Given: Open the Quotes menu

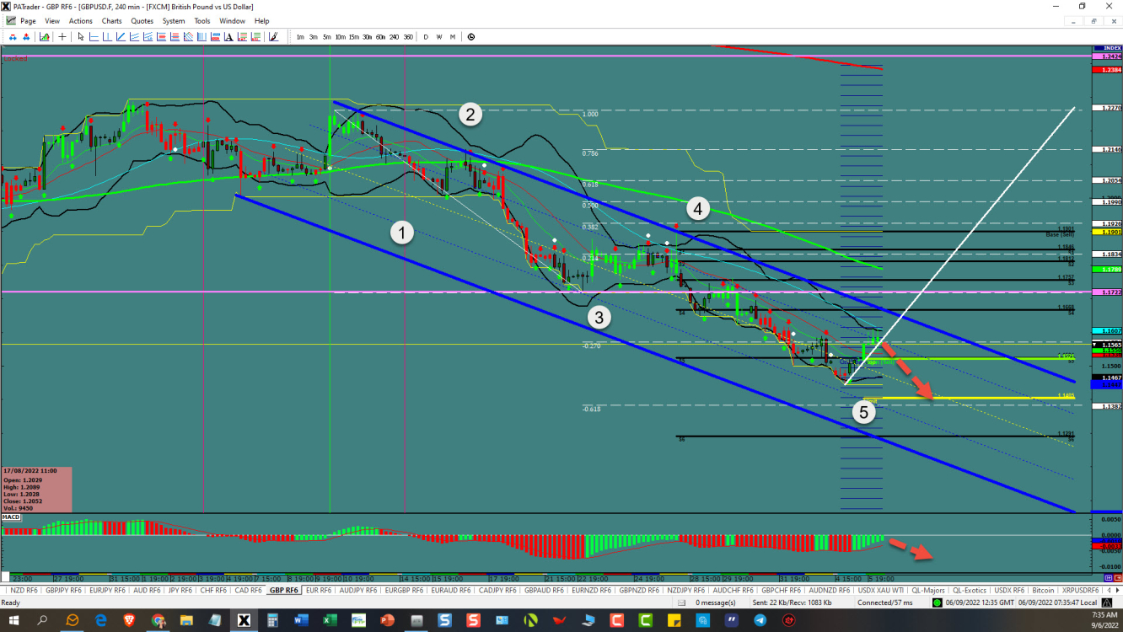Looking at the screenshot, I should coord(142,20).
